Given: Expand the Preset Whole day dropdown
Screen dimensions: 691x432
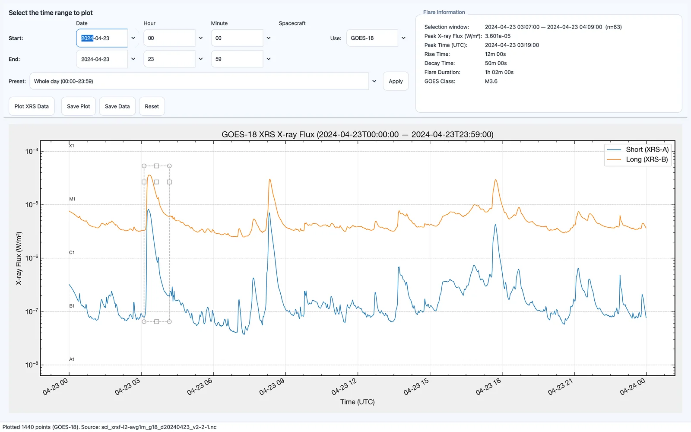Looking at the screenshot, I should coord(374,81).
